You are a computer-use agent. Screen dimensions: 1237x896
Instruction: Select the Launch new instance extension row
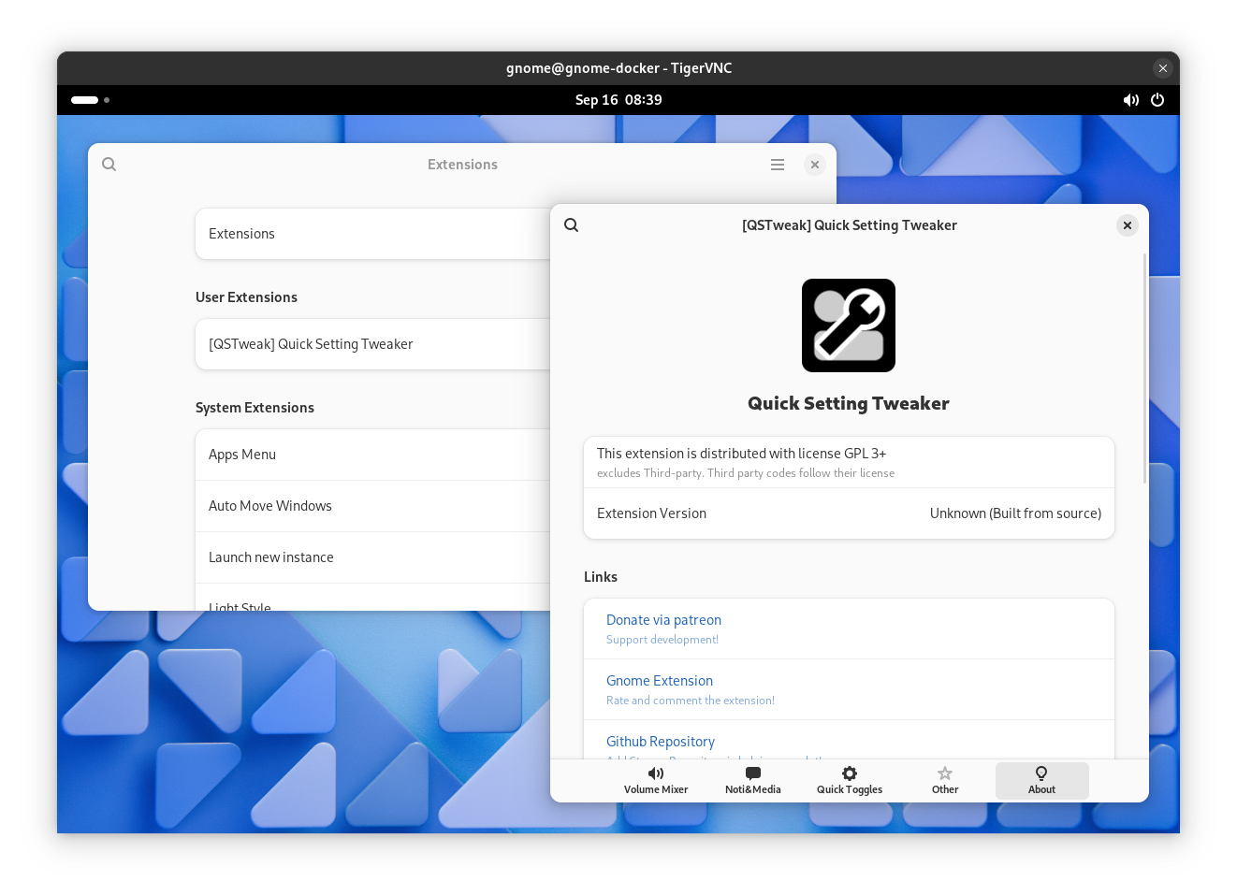pyautogui.click(x=372, y=557)
